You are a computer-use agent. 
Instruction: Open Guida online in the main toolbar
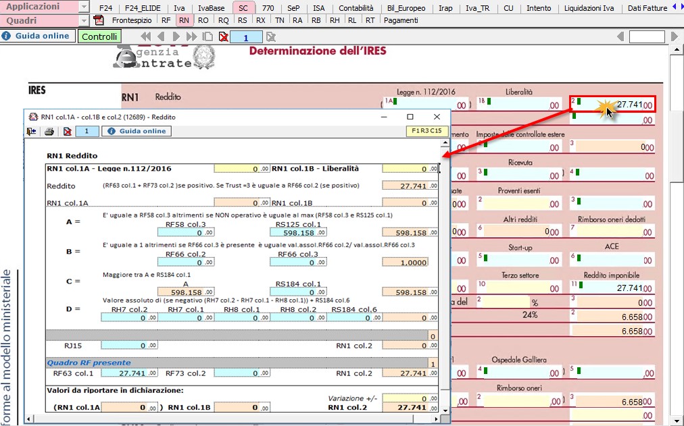pyautogui.click(x=36, y=36)
